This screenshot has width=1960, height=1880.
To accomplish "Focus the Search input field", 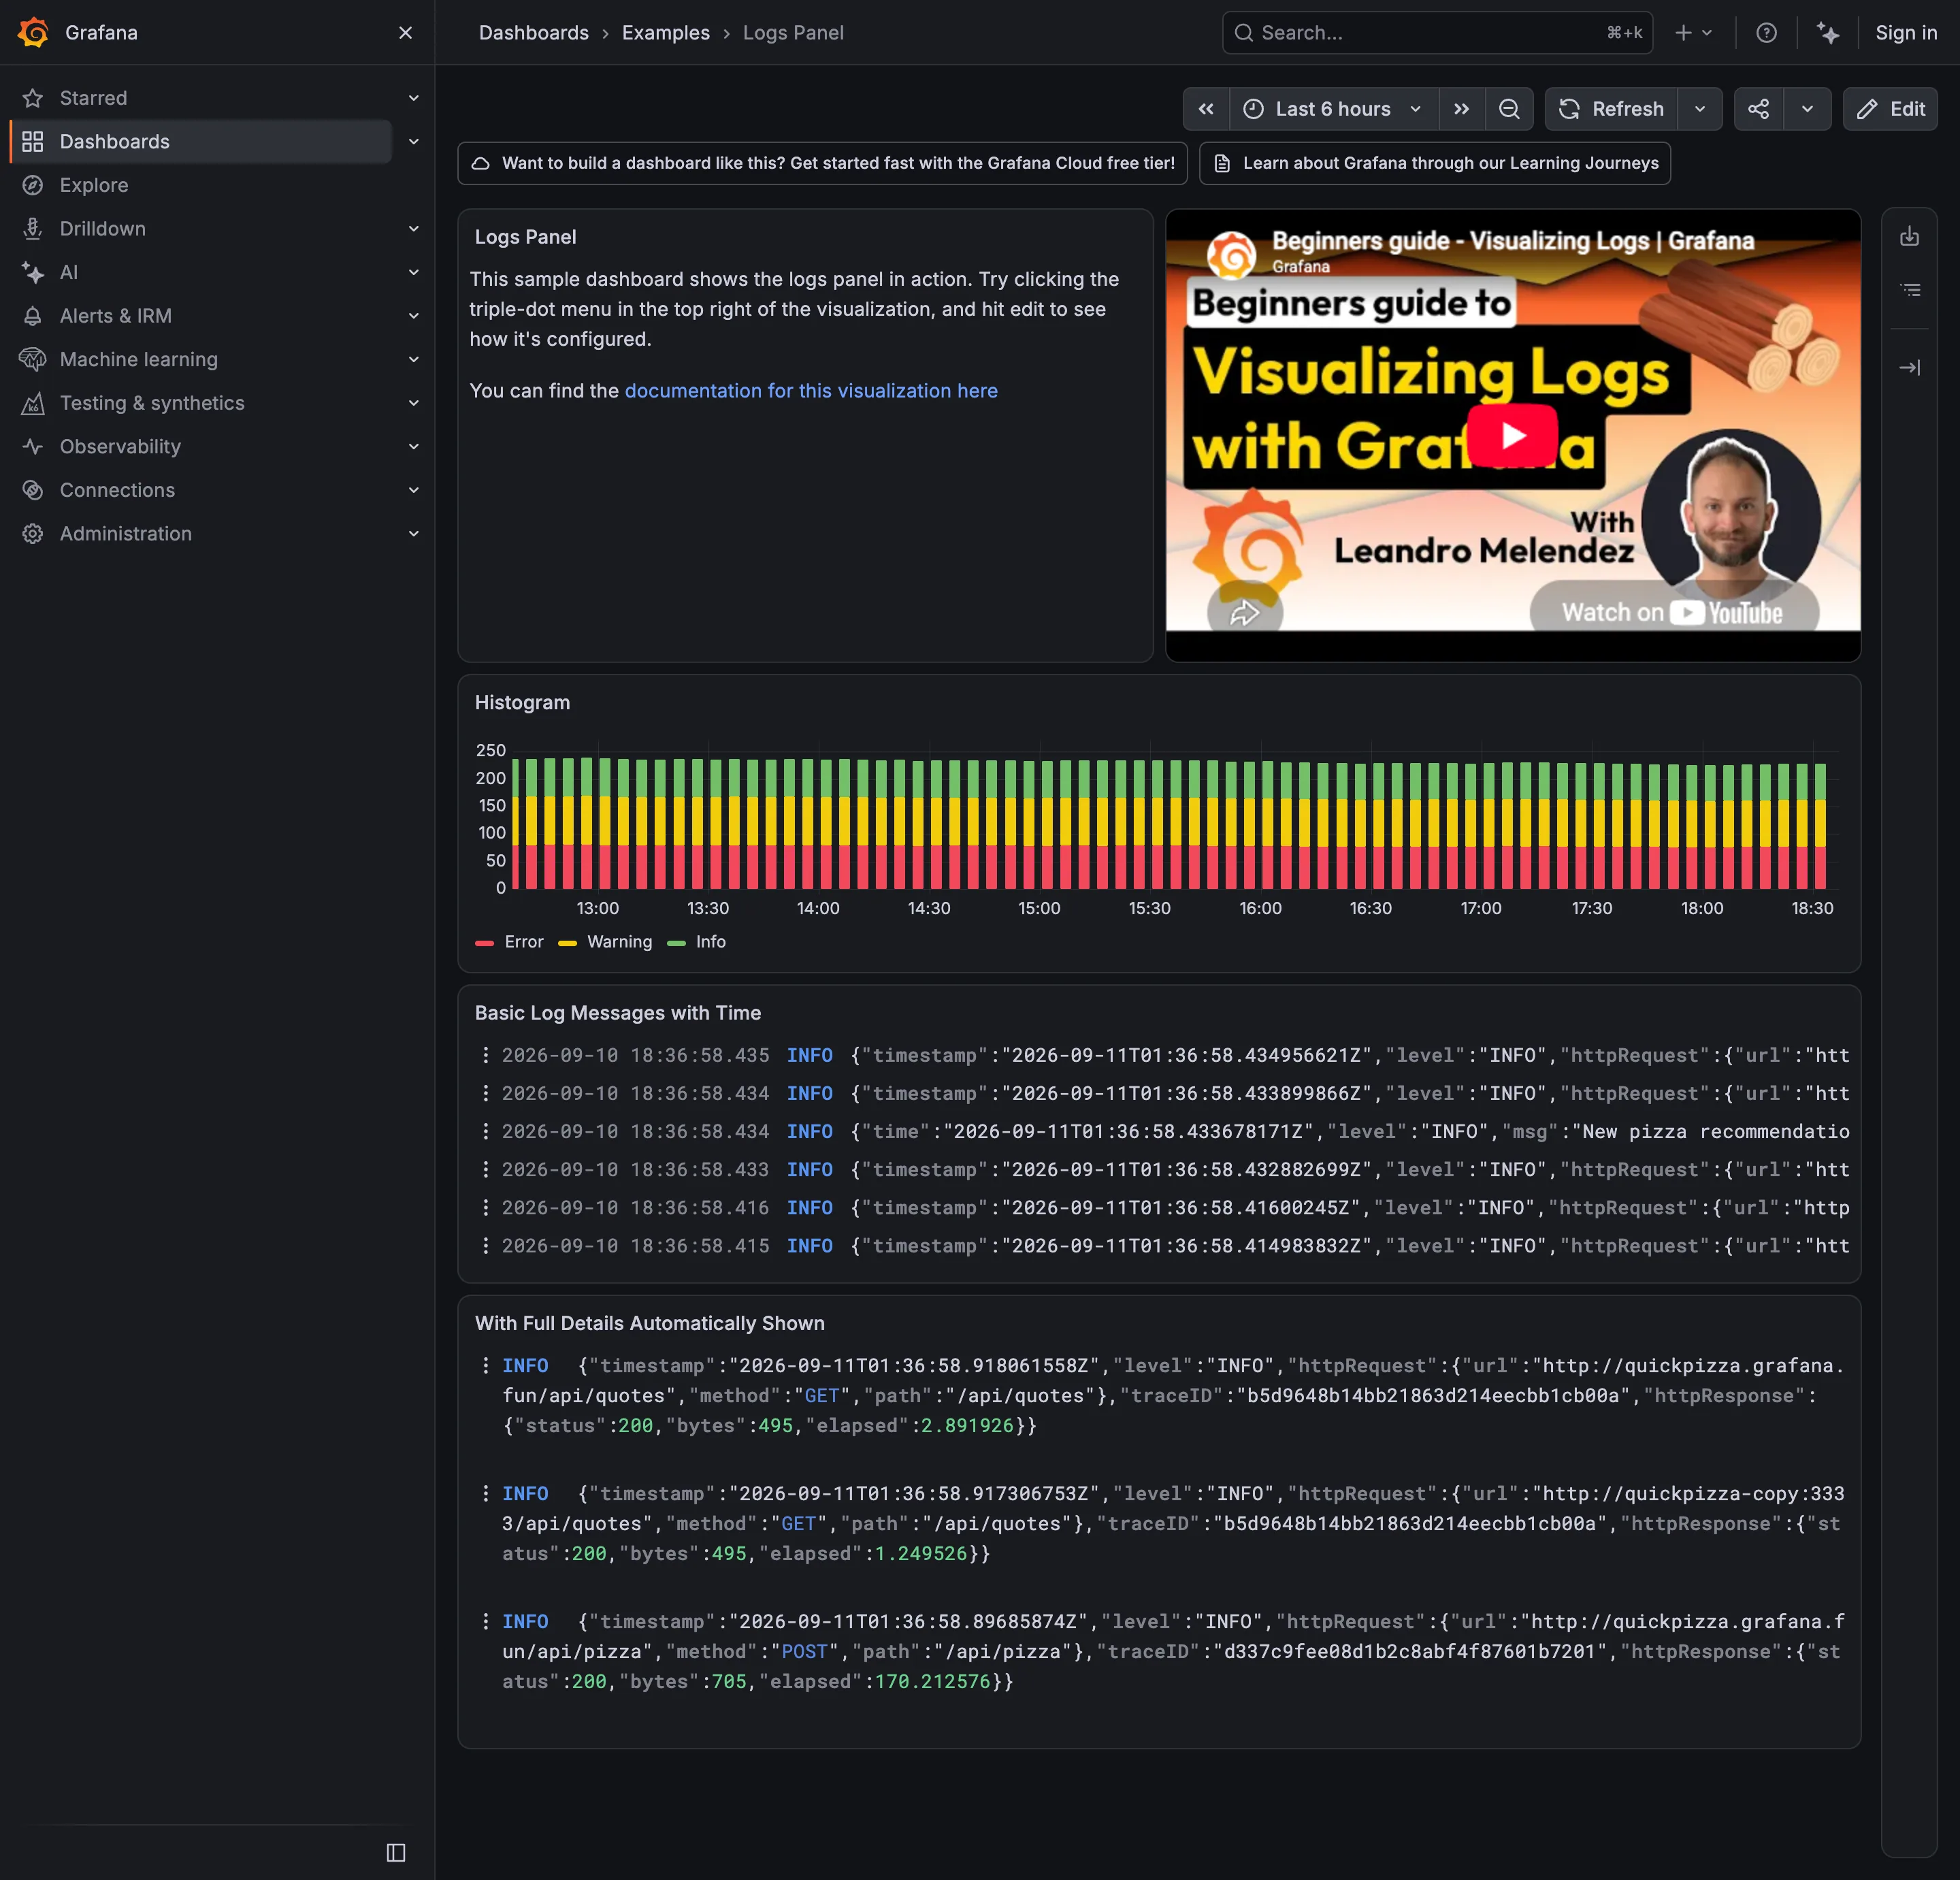I will (x=1436, y=33).
